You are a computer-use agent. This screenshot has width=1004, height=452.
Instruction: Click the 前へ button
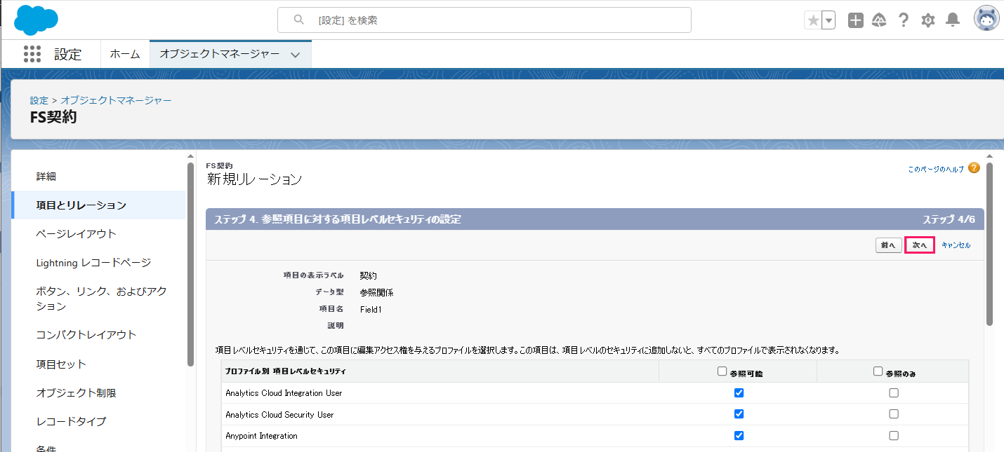888,245
